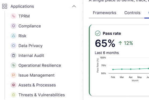Click the Threats & Vulnerabilities bug icon
This screenshot has width=149, height=100.
click(13, 95)
